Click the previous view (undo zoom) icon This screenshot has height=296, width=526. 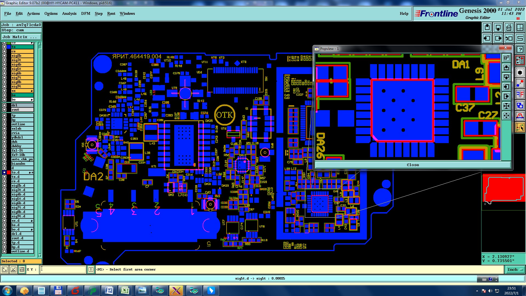(x=509, y=38)
